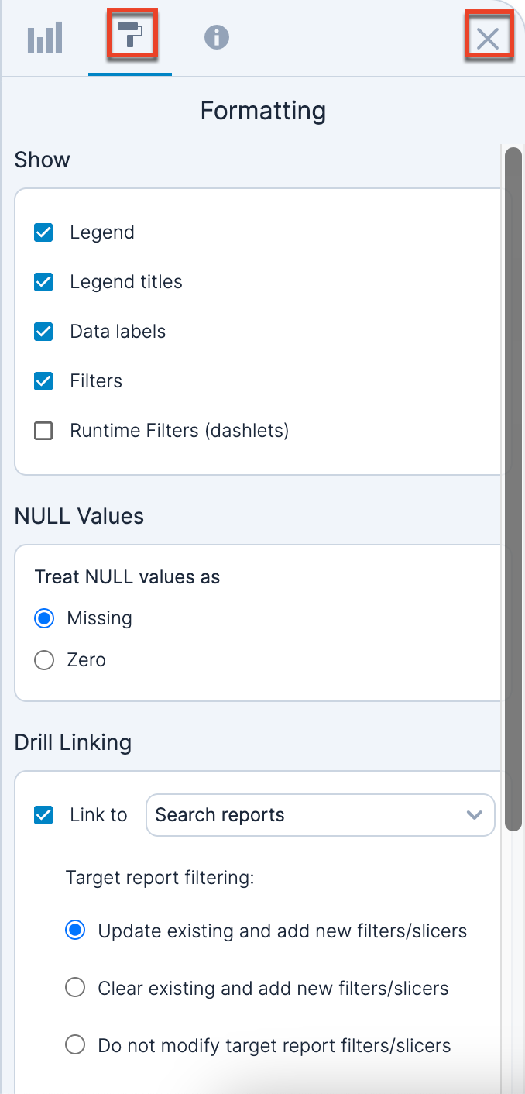The width and height of the screenshot is (525, 1094).
Task: Choose Zero for NULL values
Action: (x=45, y=660)
